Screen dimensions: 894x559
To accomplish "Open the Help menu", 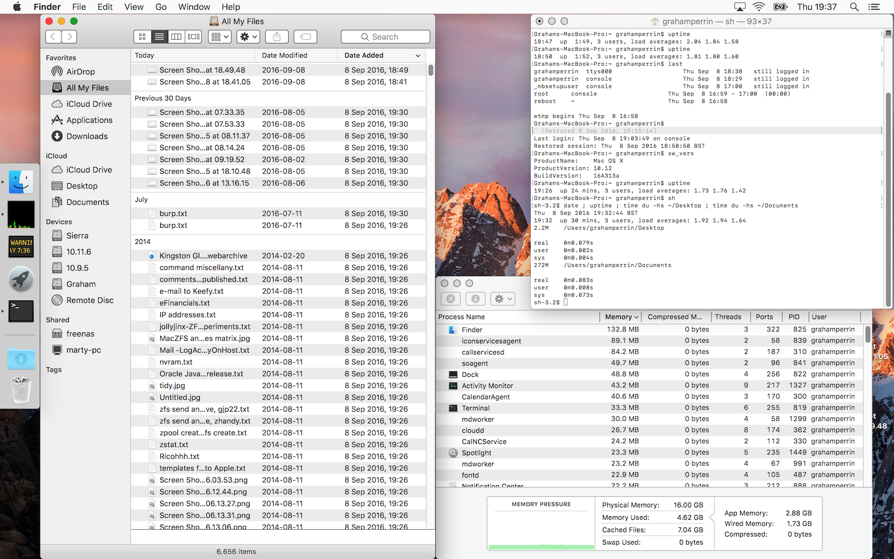I will pyautogui.click(x=231, y=7).
